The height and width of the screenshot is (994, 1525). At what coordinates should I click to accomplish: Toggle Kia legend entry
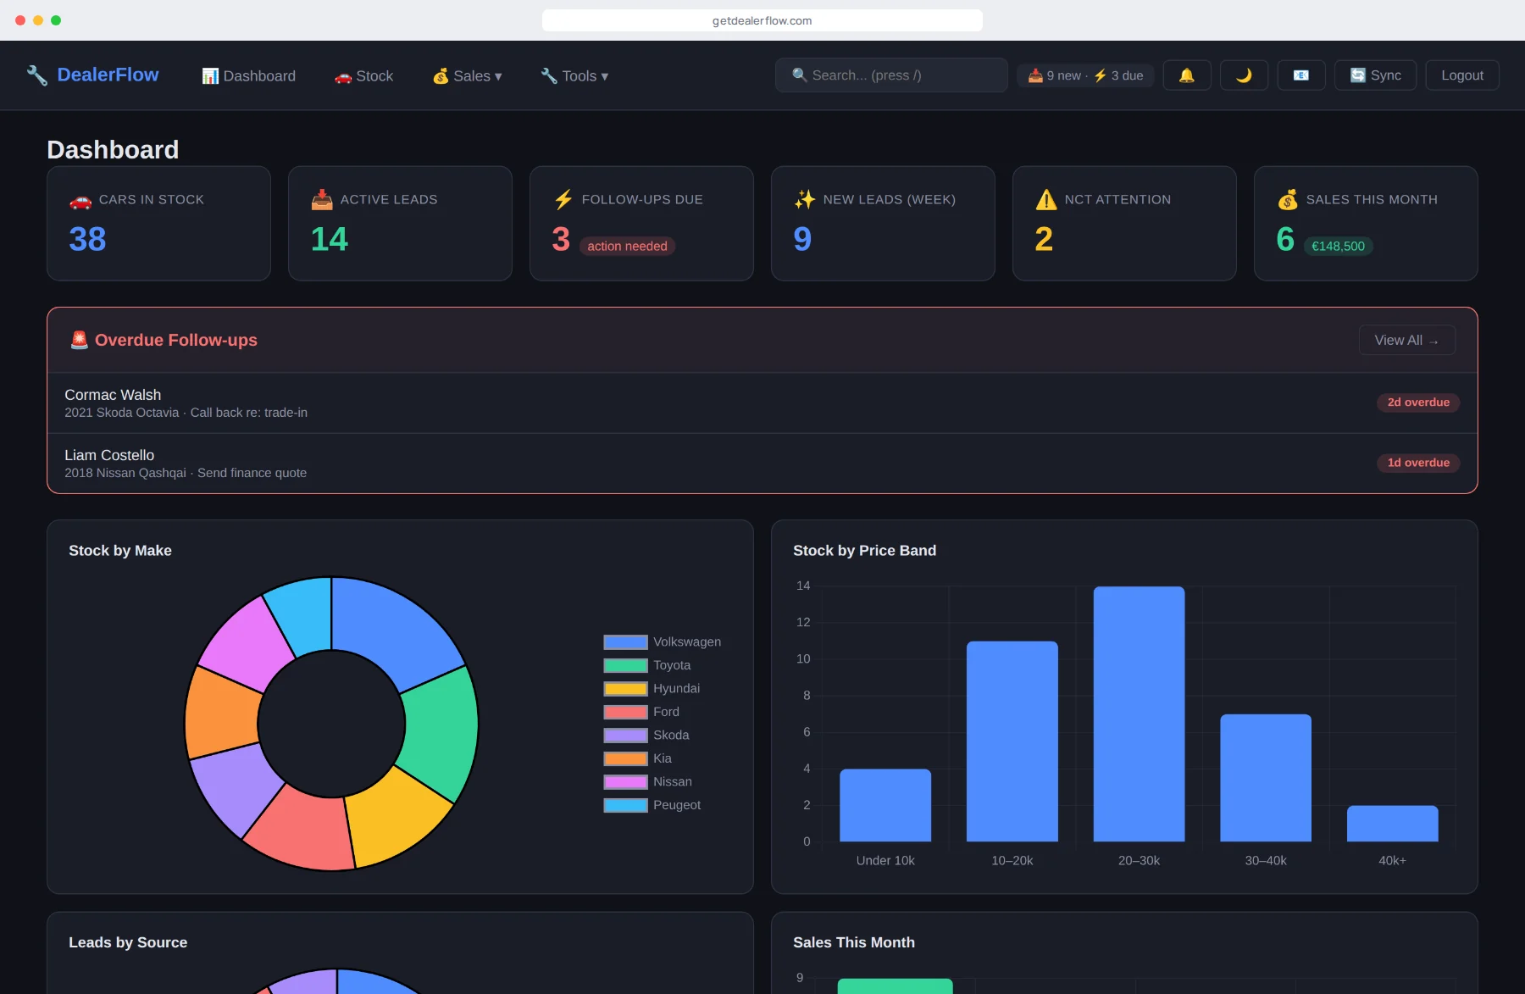[638, 758]
